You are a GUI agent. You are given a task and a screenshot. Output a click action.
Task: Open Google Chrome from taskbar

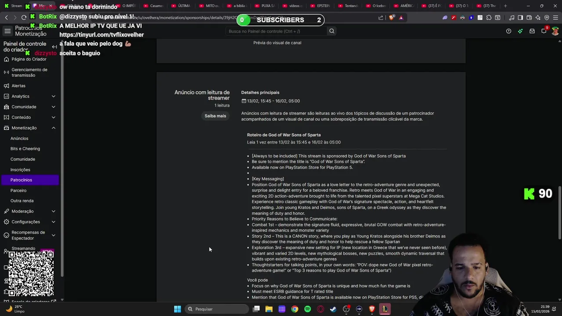pos(295,309)
